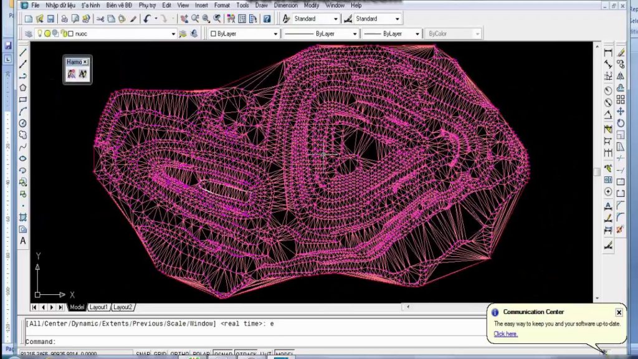Viewport: 638px width, 359px height.
Task: Toggle OSNAP in status bar
Action: tap(223, 354)
